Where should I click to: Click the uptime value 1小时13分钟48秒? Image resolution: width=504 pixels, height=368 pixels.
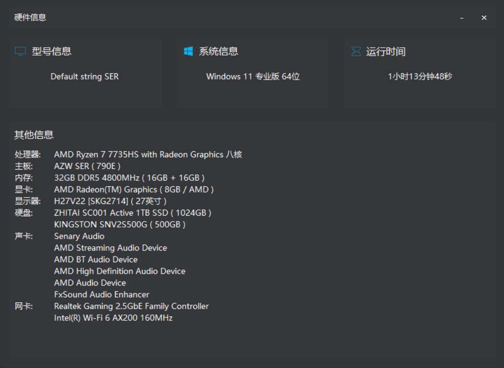pos(420,77)
